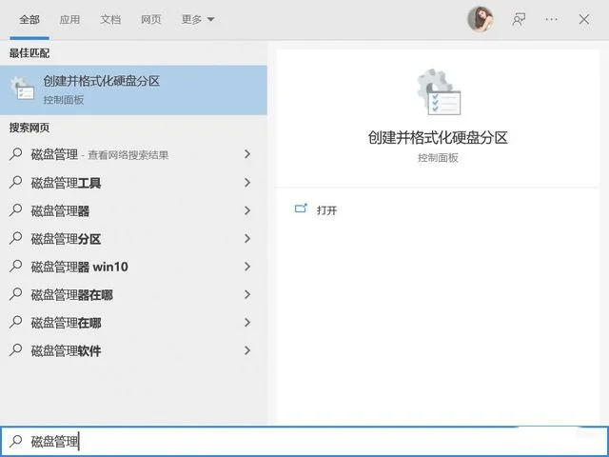Expand arrow beside 磁盘管理分区
This screenshot has height=457, width=609.
pyautogui.click(x=247, y=238)
